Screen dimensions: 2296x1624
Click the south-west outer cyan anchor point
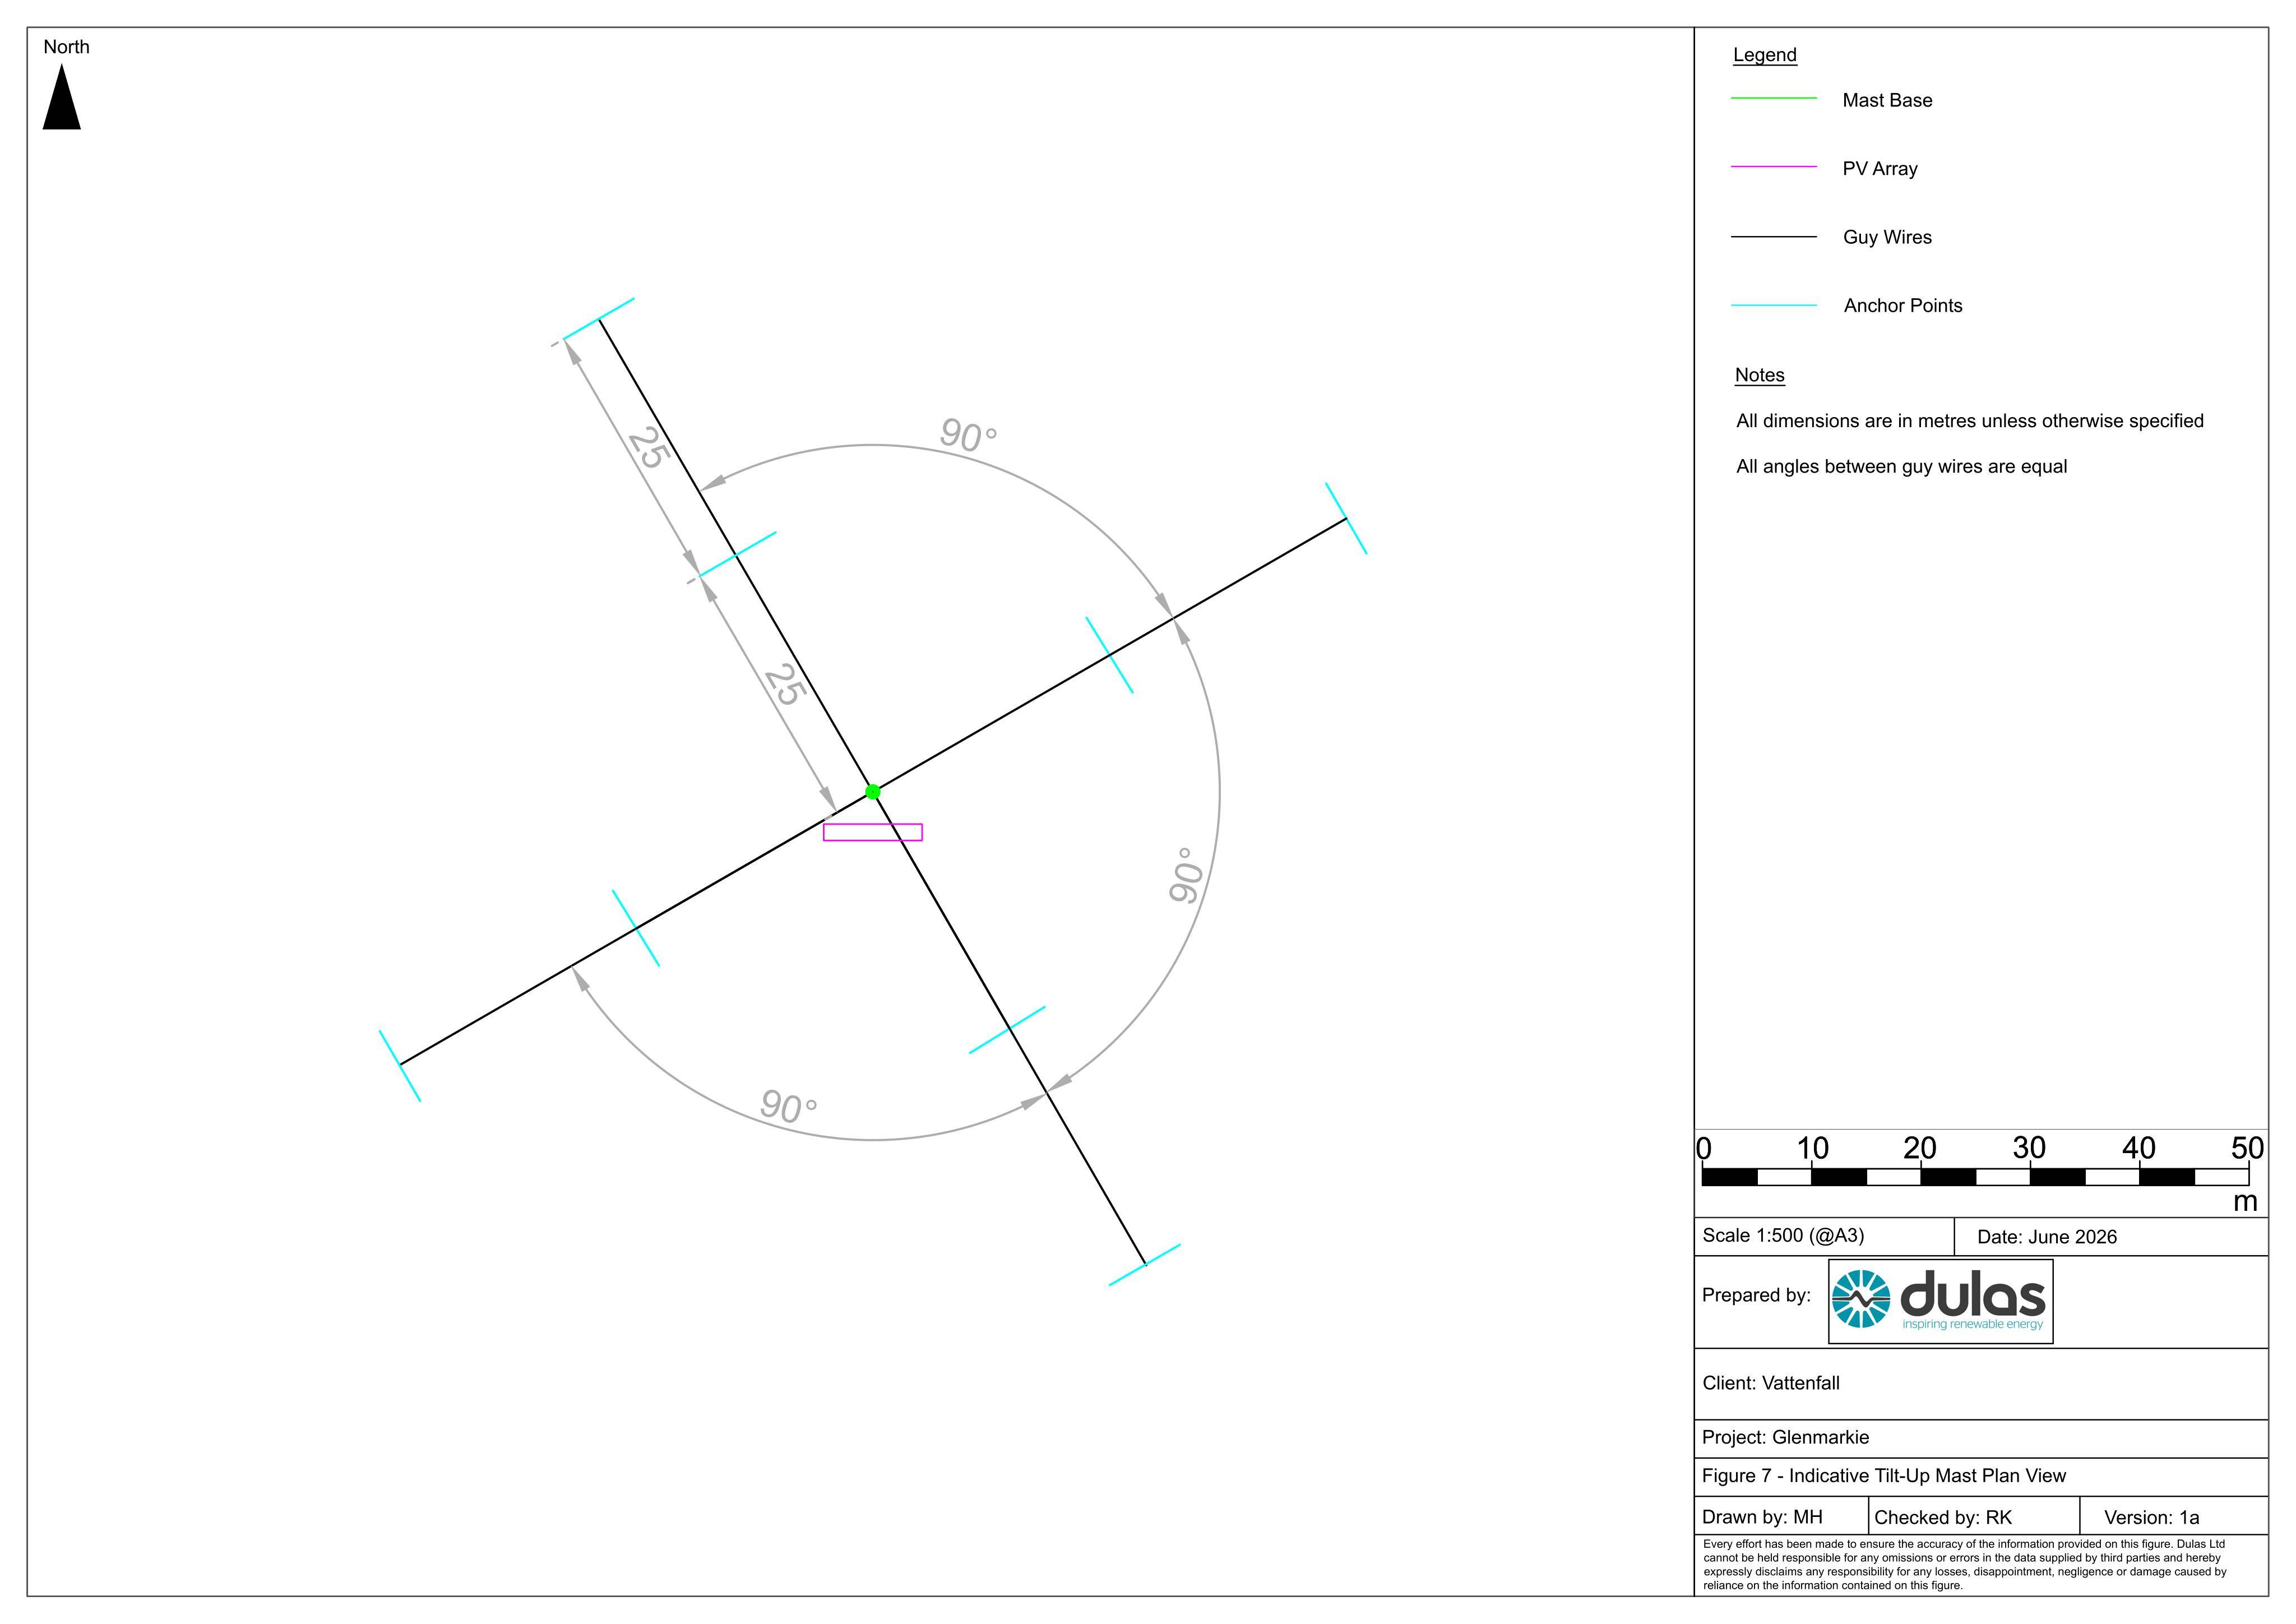point(400,1066)
